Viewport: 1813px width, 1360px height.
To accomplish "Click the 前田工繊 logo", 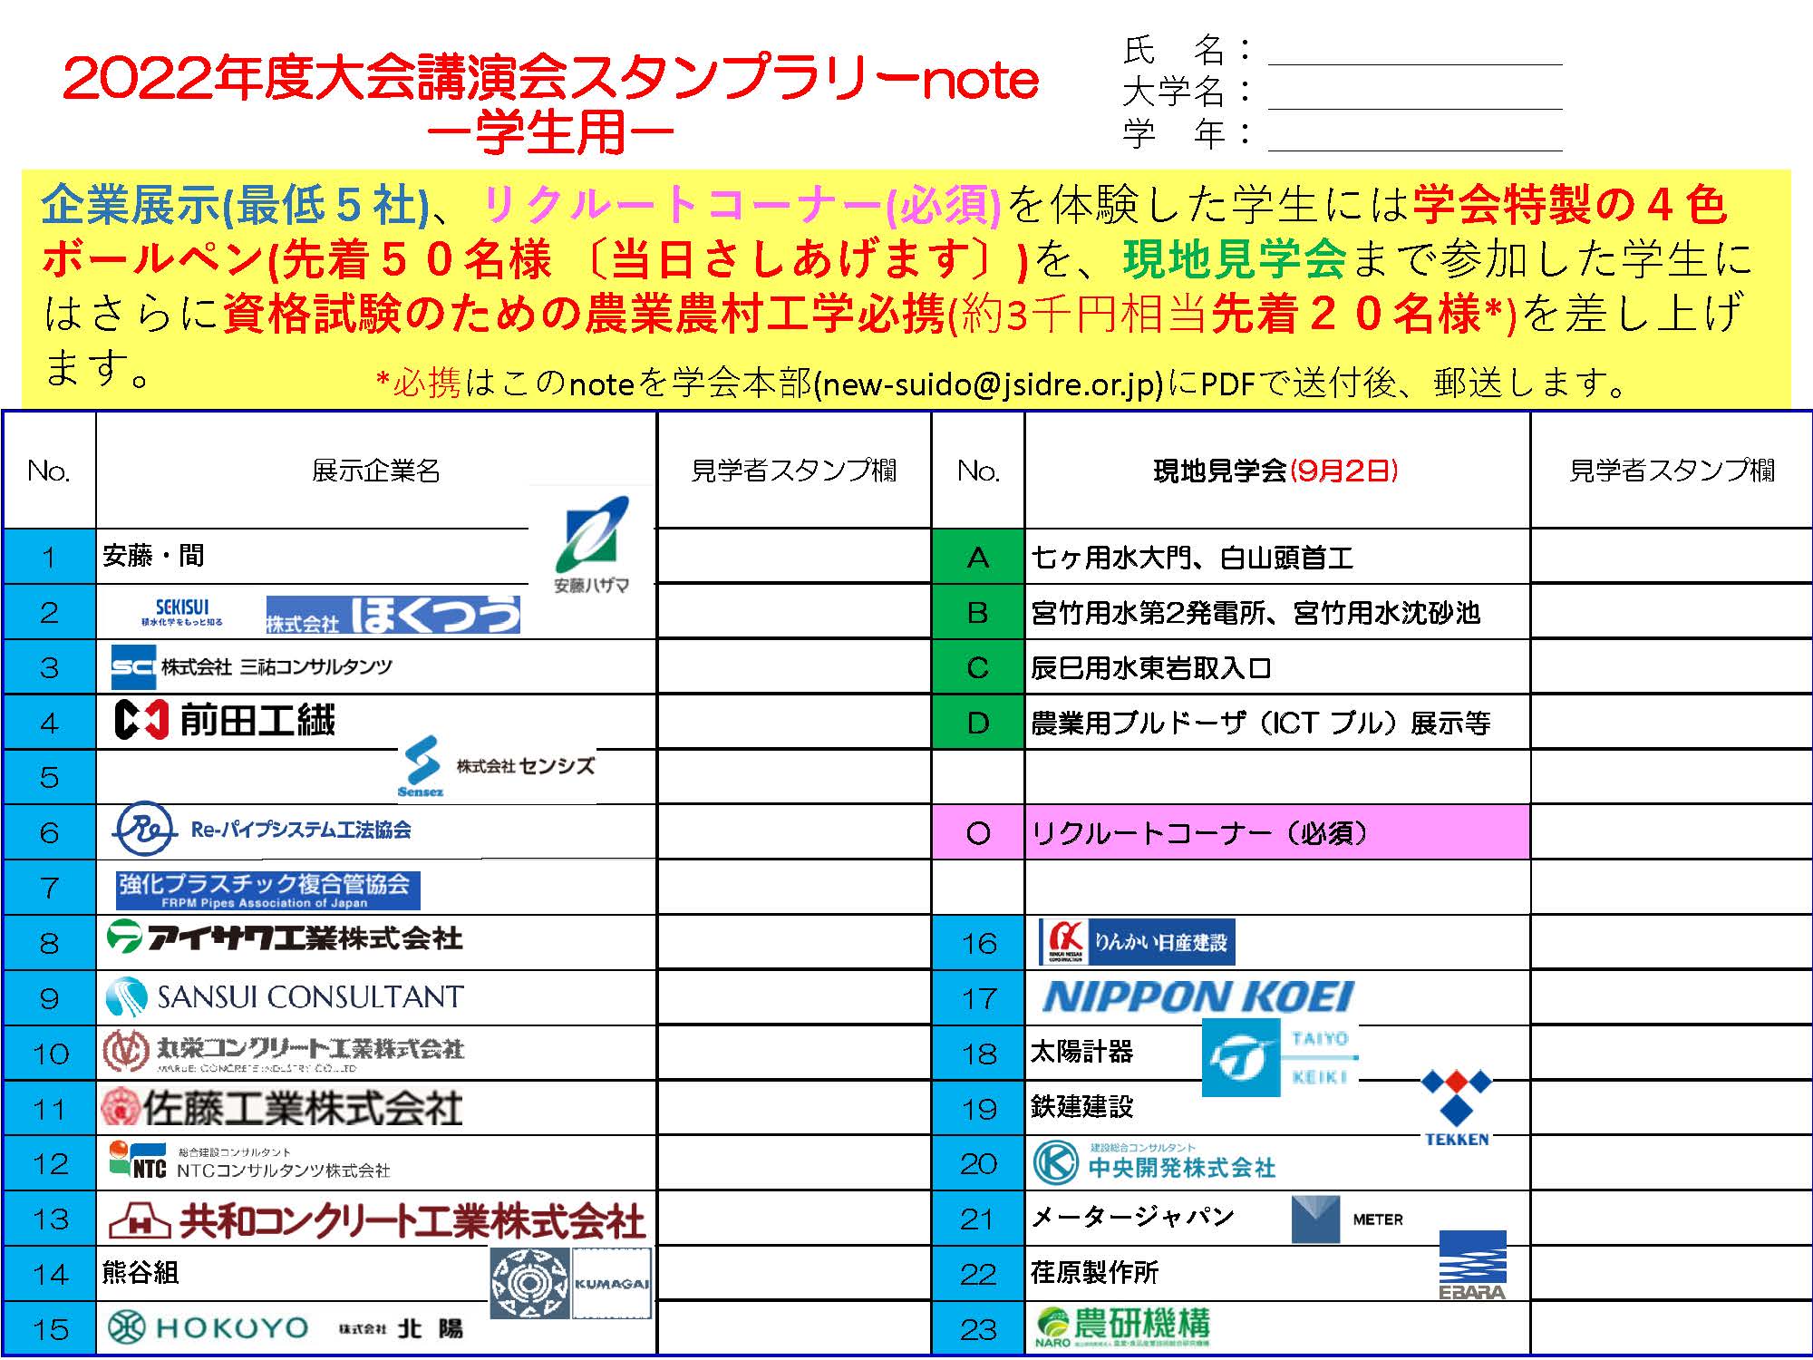I will click(225, 721).
